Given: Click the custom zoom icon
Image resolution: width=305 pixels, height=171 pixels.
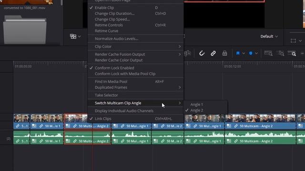Looking at the screenshot, I should tap(292, 53).
